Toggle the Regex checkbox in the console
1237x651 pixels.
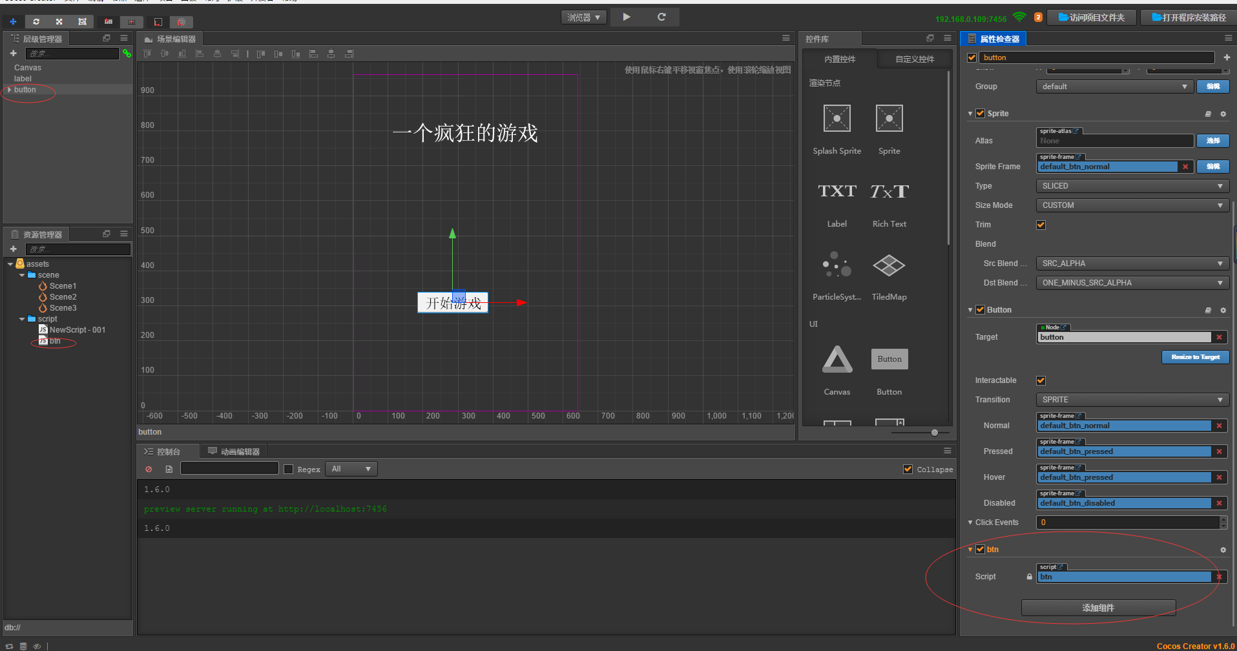click(x=289, y=470)
